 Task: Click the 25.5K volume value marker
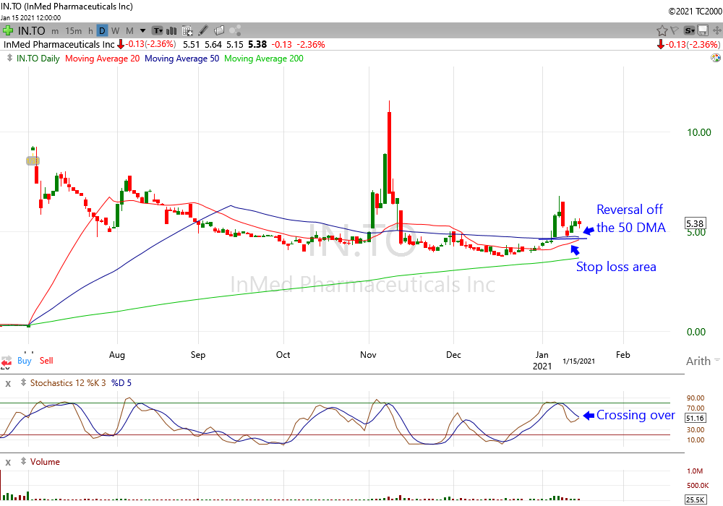(695, 499)
